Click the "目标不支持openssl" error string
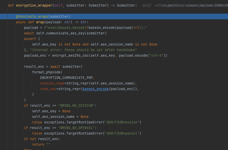Image resolution: width=228 pixels, height=150 pixels. pos(122,133)
